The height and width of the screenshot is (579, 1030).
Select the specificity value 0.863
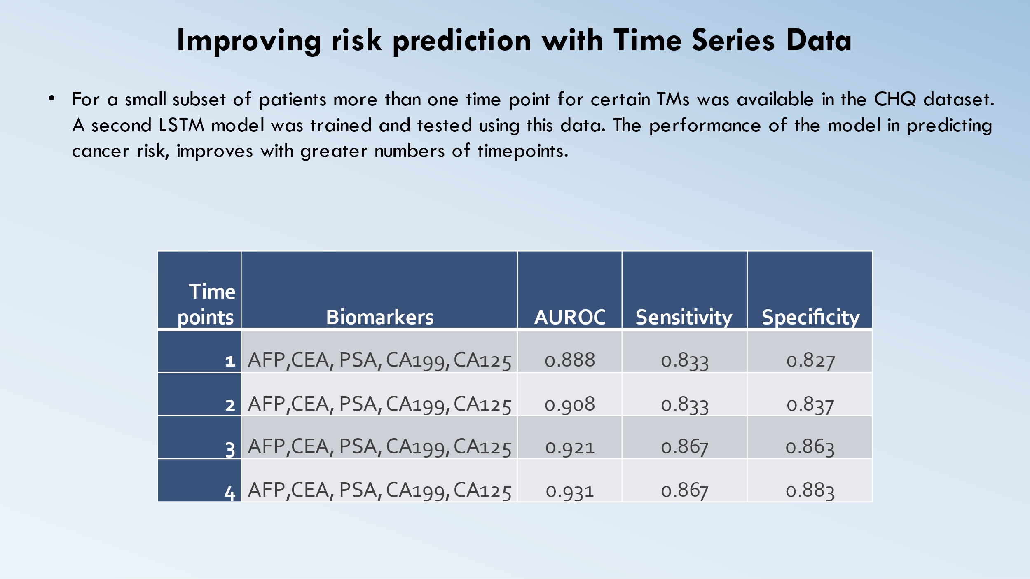point(810,447)
